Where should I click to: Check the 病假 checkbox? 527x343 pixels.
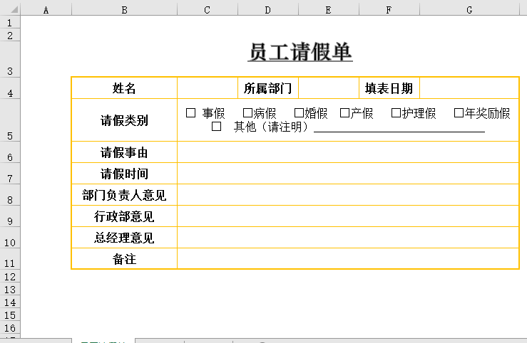(248, 113)
